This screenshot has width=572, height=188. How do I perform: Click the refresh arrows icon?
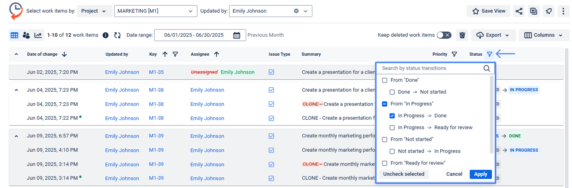117,35
